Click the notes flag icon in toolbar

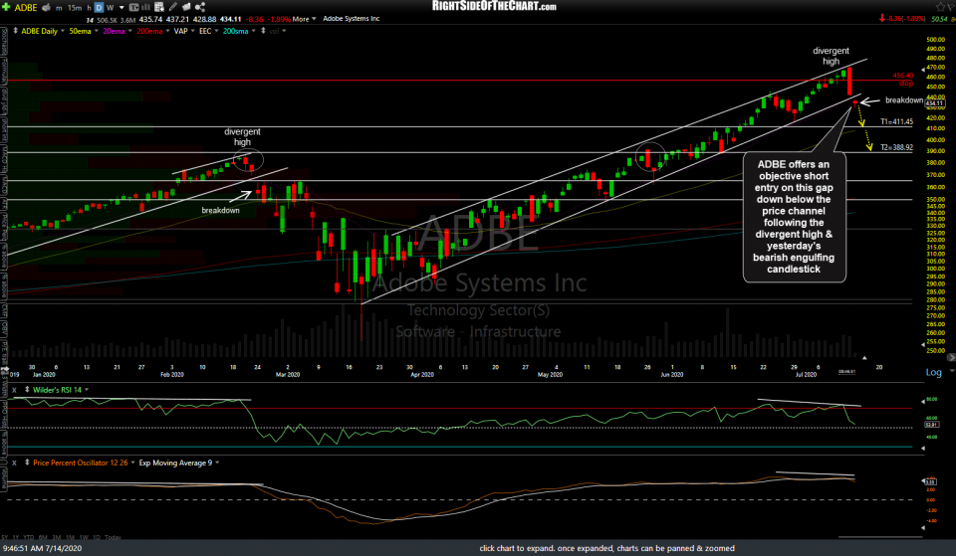pyautogui.click(x=186, y=7)
